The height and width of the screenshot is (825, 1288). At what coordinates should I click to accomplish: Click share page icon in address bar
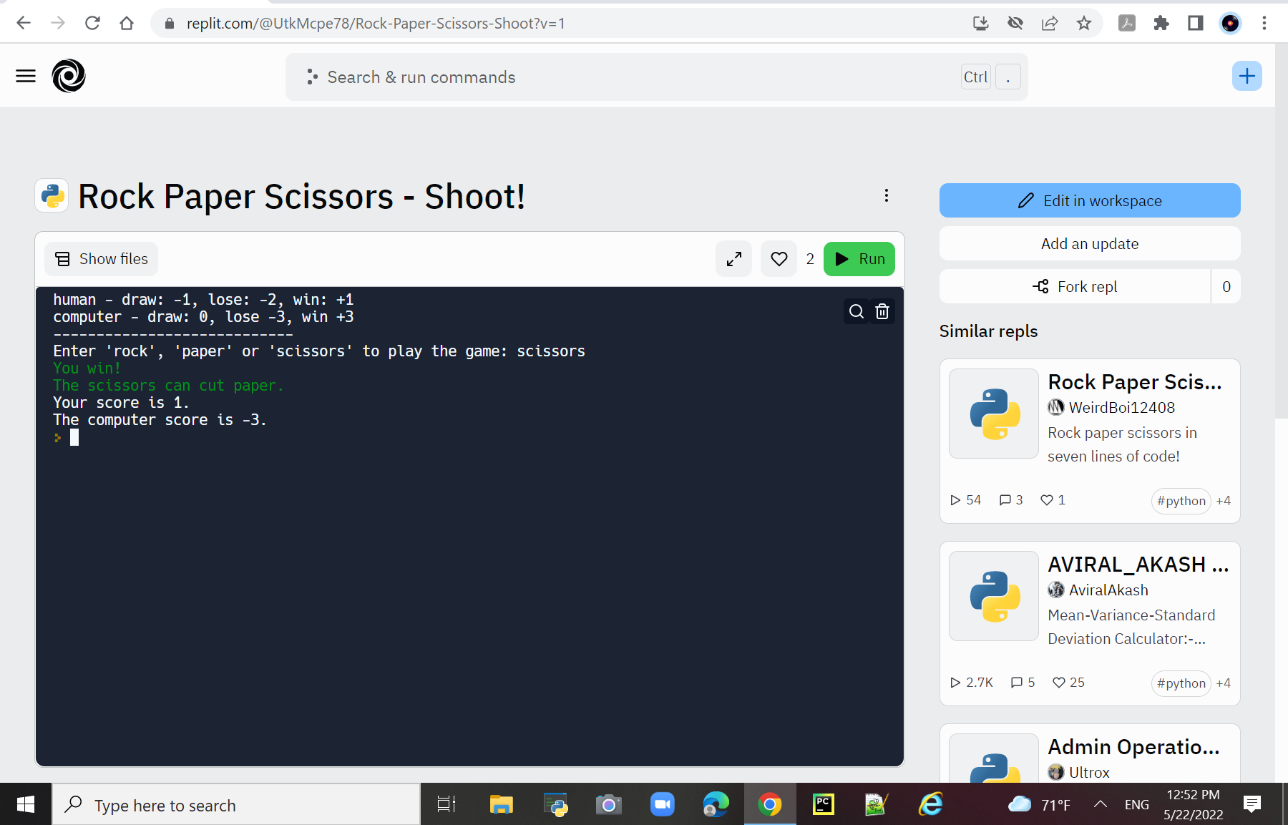coord(1050,23)
